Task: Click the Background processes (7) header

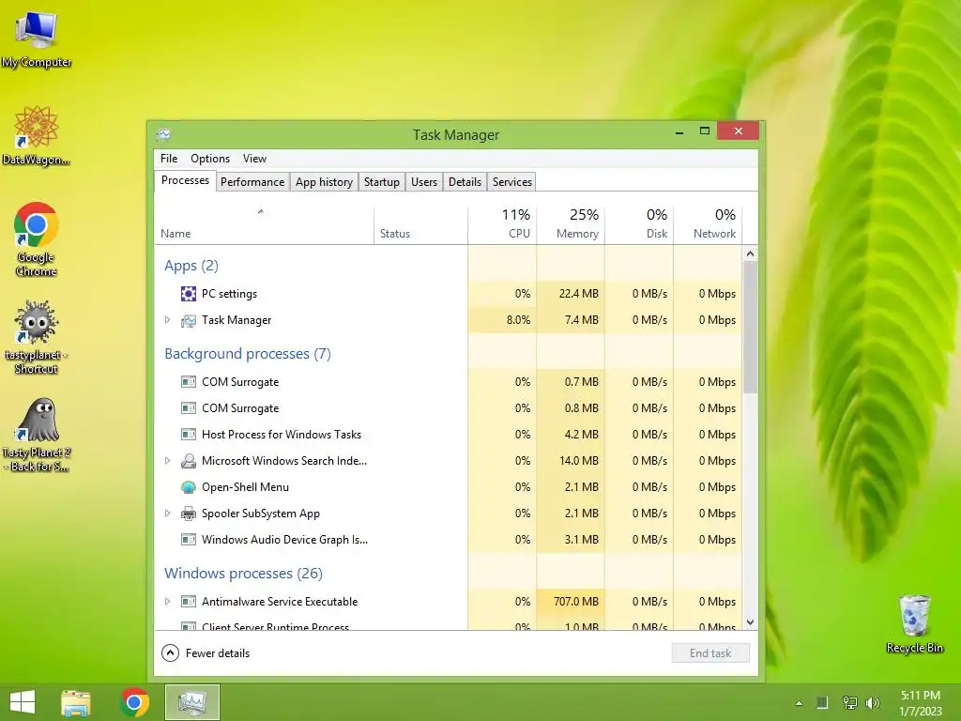Action: 248,354
